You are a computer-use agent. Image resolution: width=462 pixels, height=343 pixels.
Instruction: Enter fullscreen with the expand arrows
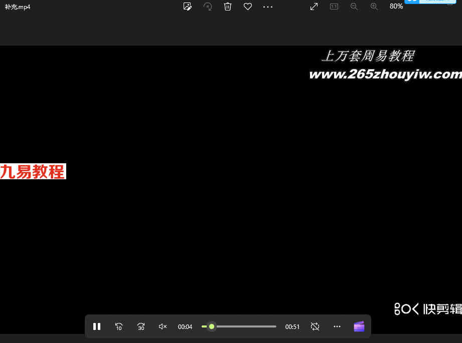pyautogui.click(x=314, y=7)
